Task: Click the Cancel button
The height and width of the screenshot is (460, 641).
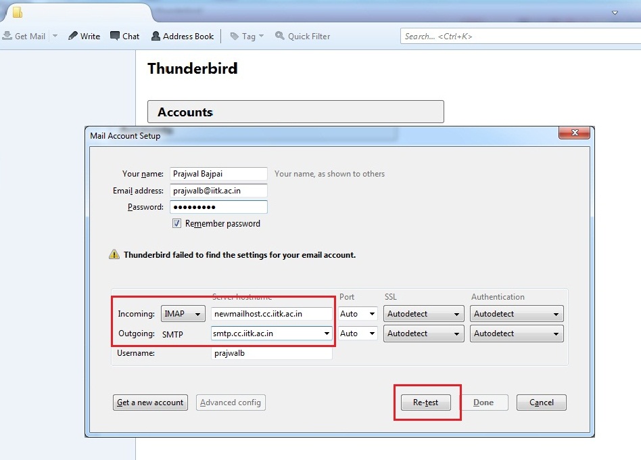Action: 541,402
